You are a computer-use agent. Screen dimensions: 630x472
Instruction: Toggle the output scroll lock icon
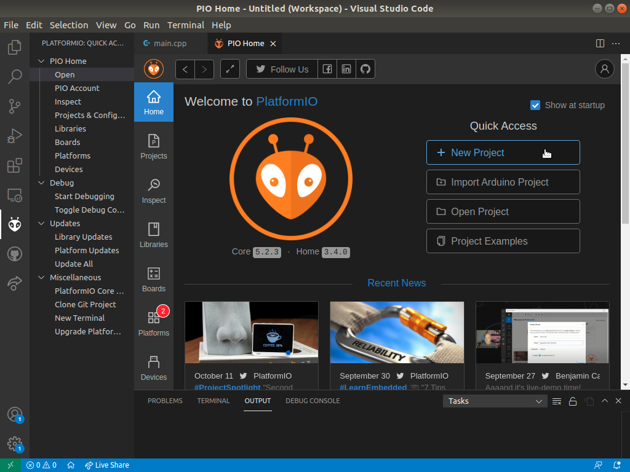pyautogui.click(x=573, y=401)
